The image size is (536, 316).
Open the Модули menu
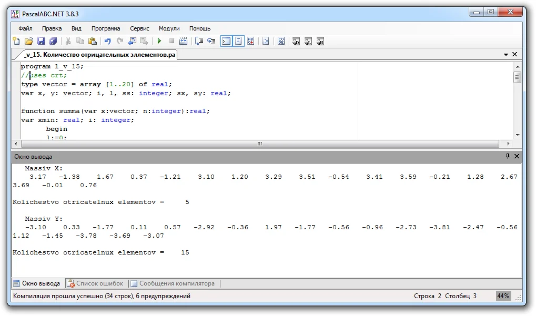(x=169, y=28)
